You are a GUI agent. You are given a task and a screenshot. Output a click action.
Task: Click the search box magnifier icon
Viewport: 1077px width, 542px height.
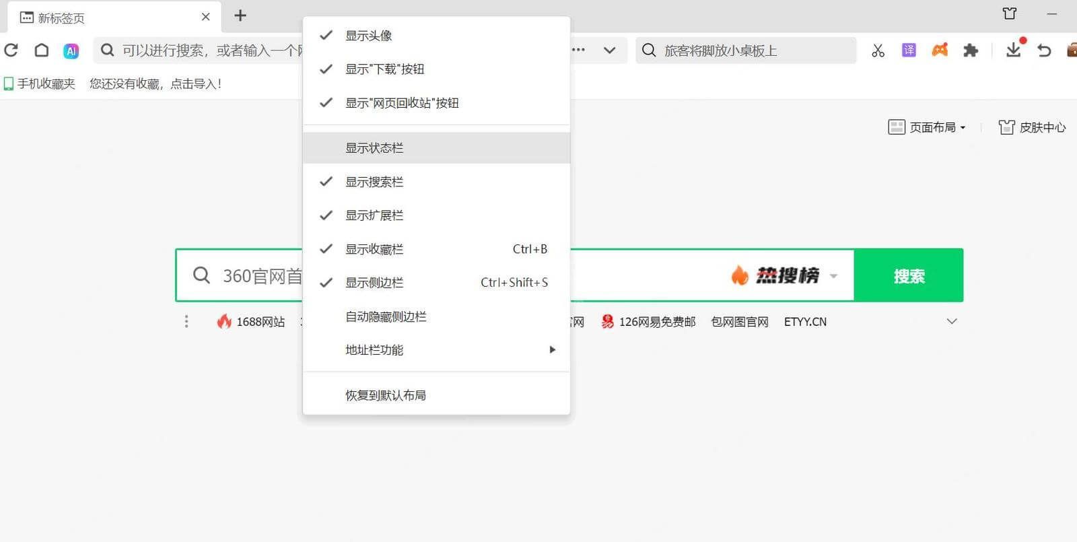pos(649,50)
